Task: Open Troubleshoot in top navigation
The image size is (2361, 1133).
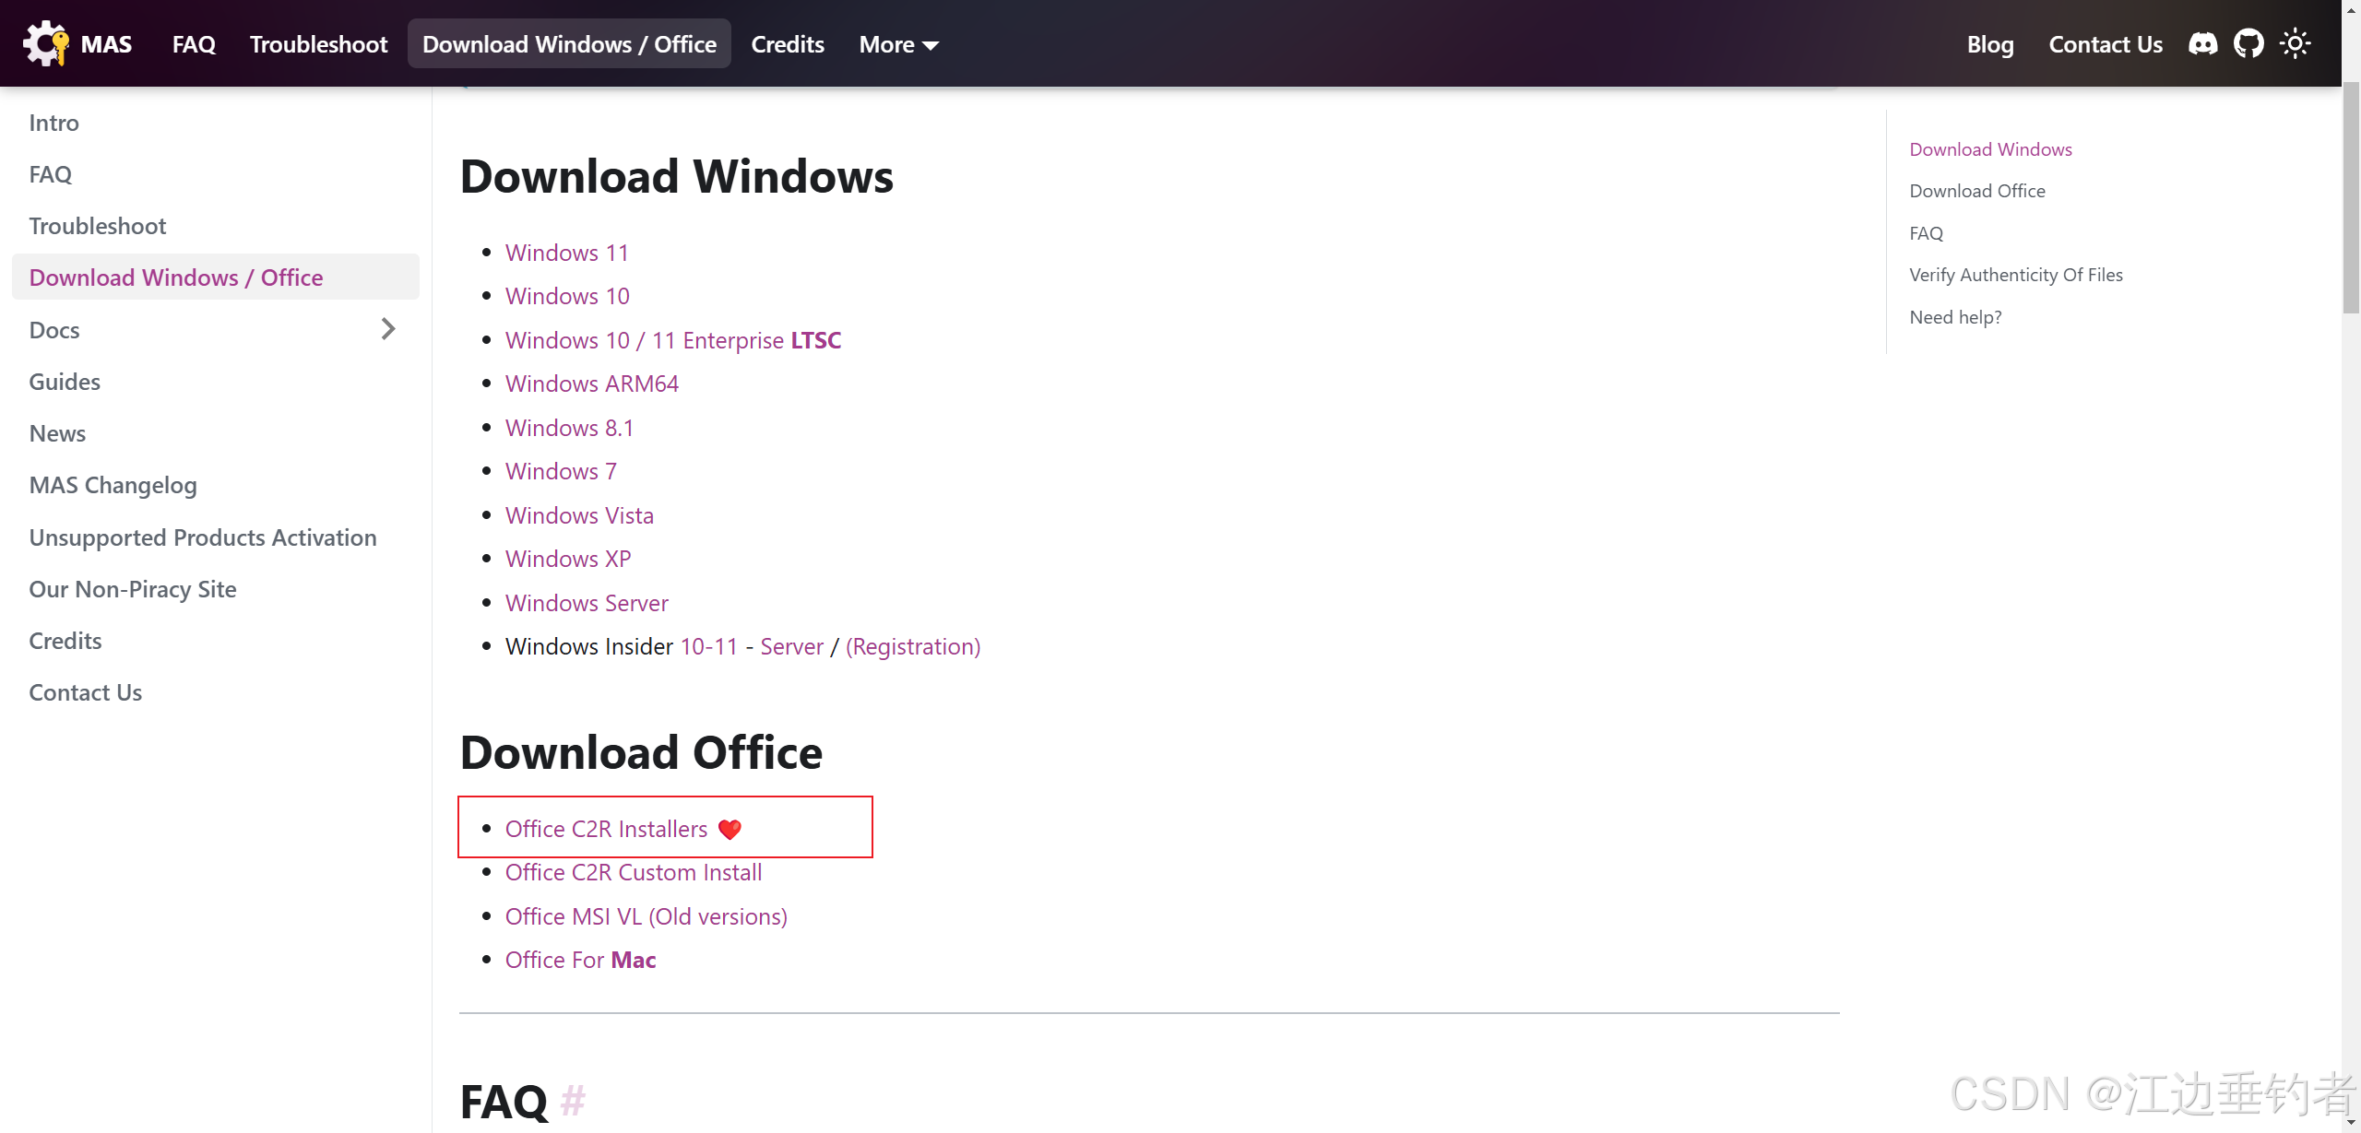Action: (x=318, y=44)
